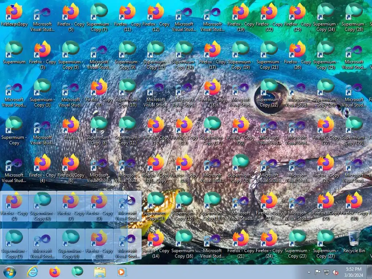This screenshot has height=279, width=372.
Task: Open the Windows Start menu
Action: (10, 272)
